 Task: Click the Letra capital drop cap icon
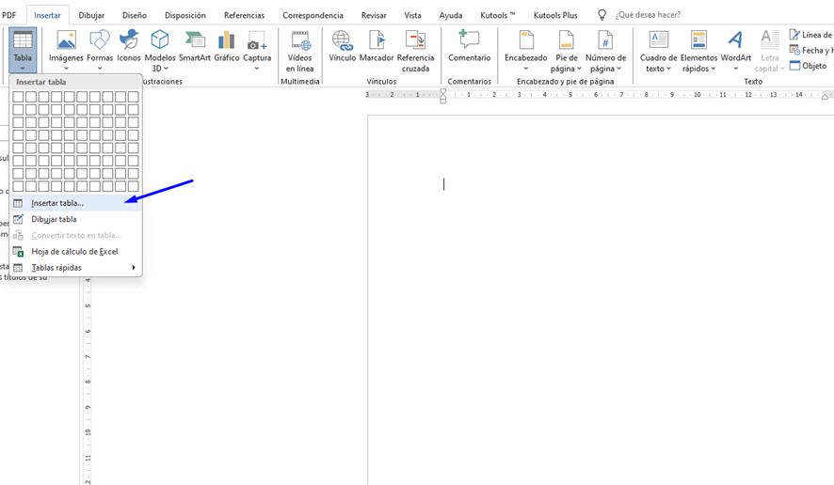[x=769, y=39]
